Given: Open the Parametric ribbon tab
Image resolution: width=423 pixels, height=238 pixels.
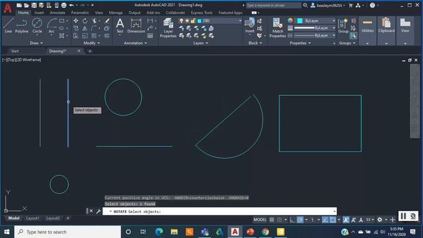Looking at the screenshot, I should [x=80, y=13].
